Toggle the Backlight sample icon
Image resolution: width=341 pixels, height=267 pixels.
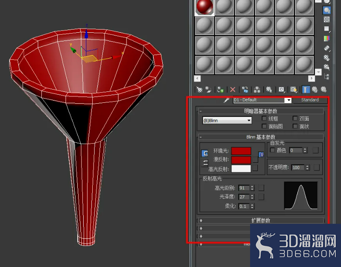pyautogui.click(x=326, y=10)
